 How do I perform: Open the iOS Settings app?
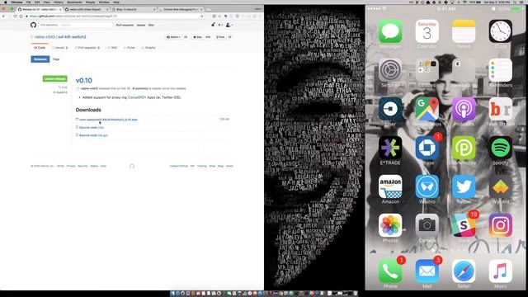(390, 70)
